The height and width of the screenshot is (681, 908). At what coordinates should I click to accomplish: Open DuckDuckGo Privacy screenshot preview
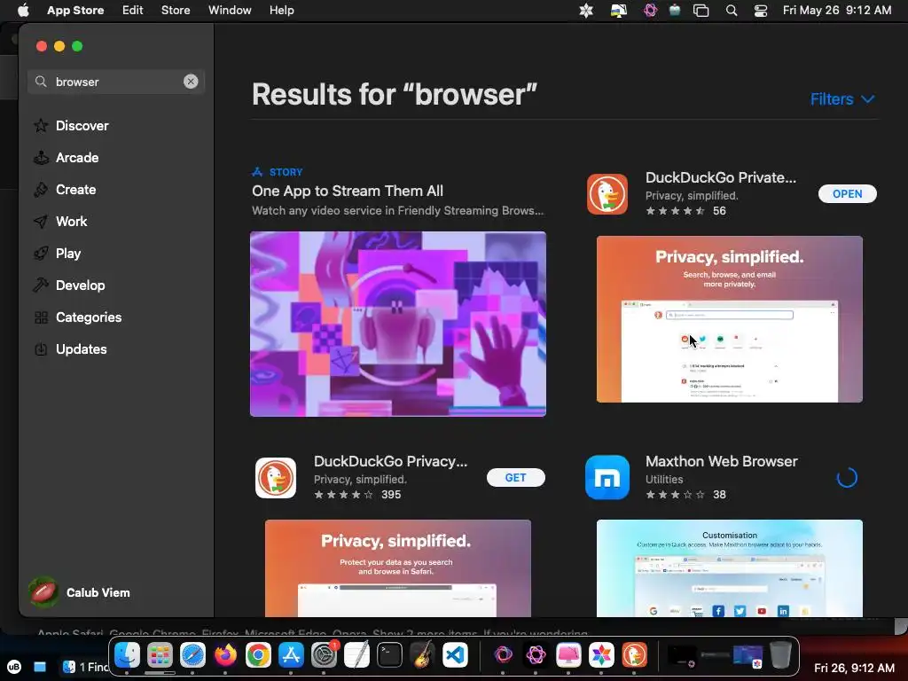pyautogui.click(x=398, y=568)
